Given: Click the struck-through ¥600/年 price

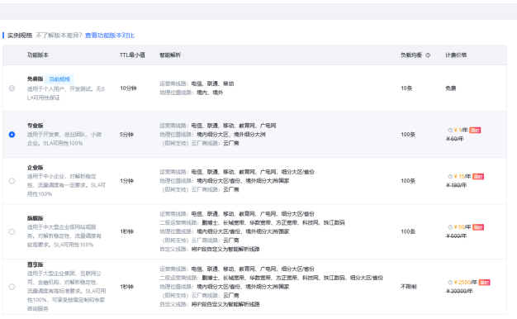Looking at the screenshot, I should (457, 236).
